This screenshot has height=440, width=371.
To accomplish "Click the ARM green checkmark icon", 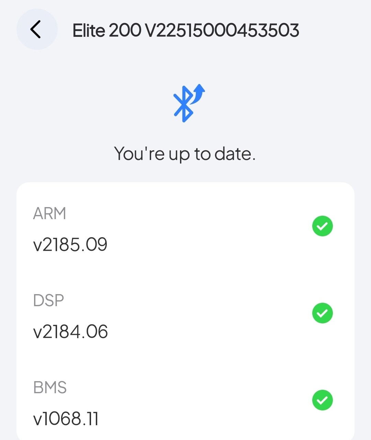I will pyautogui.click(x=322, y=226).
